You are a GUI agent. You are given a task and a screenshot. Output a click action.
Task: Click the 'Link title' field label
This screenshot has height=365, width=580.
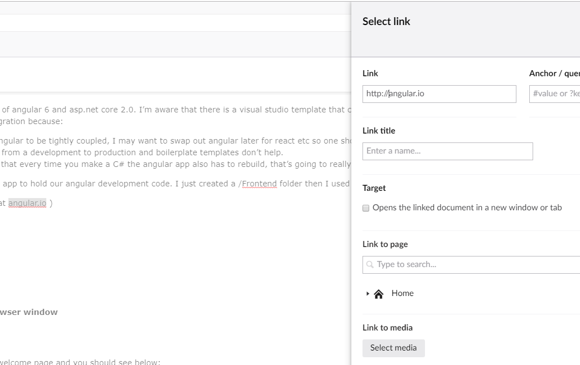(x=379, y=131)
